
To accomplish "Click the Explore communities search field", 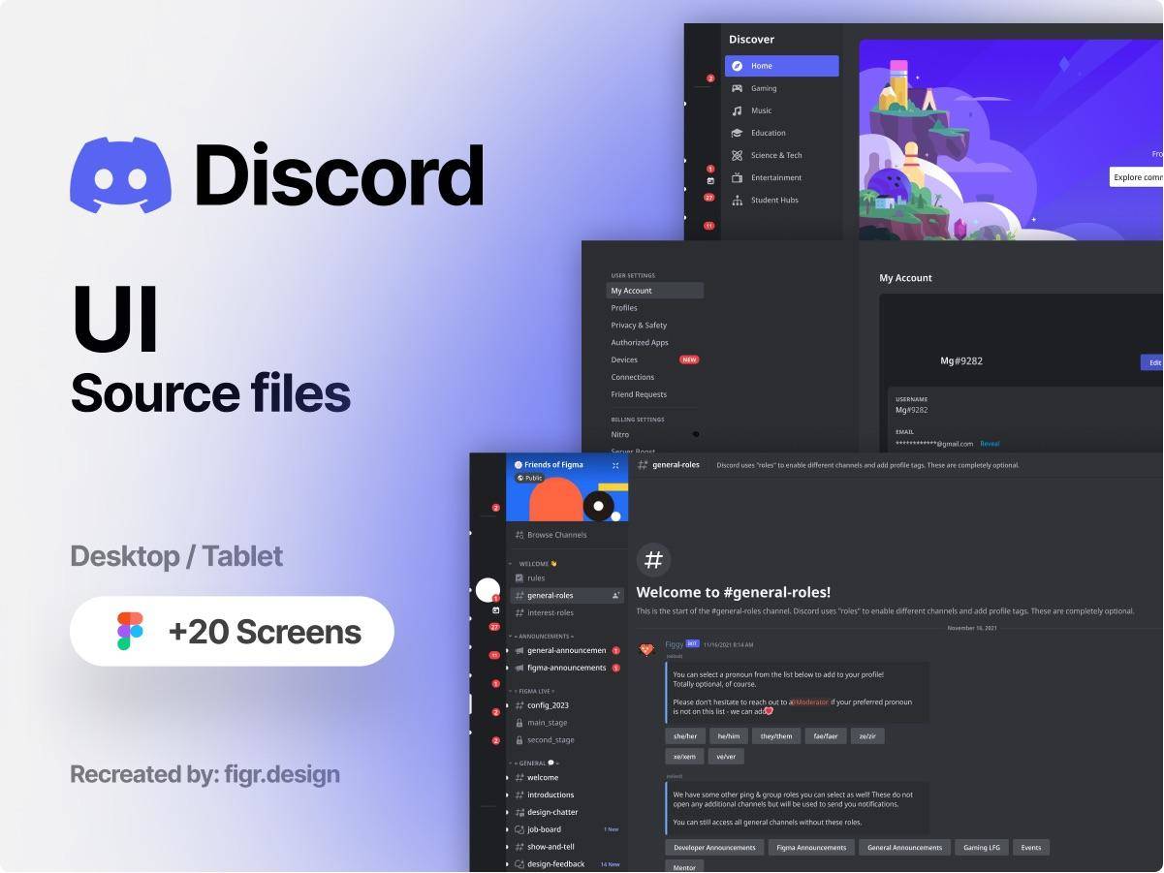I will pyautogui.click(x=1136, y=177).
